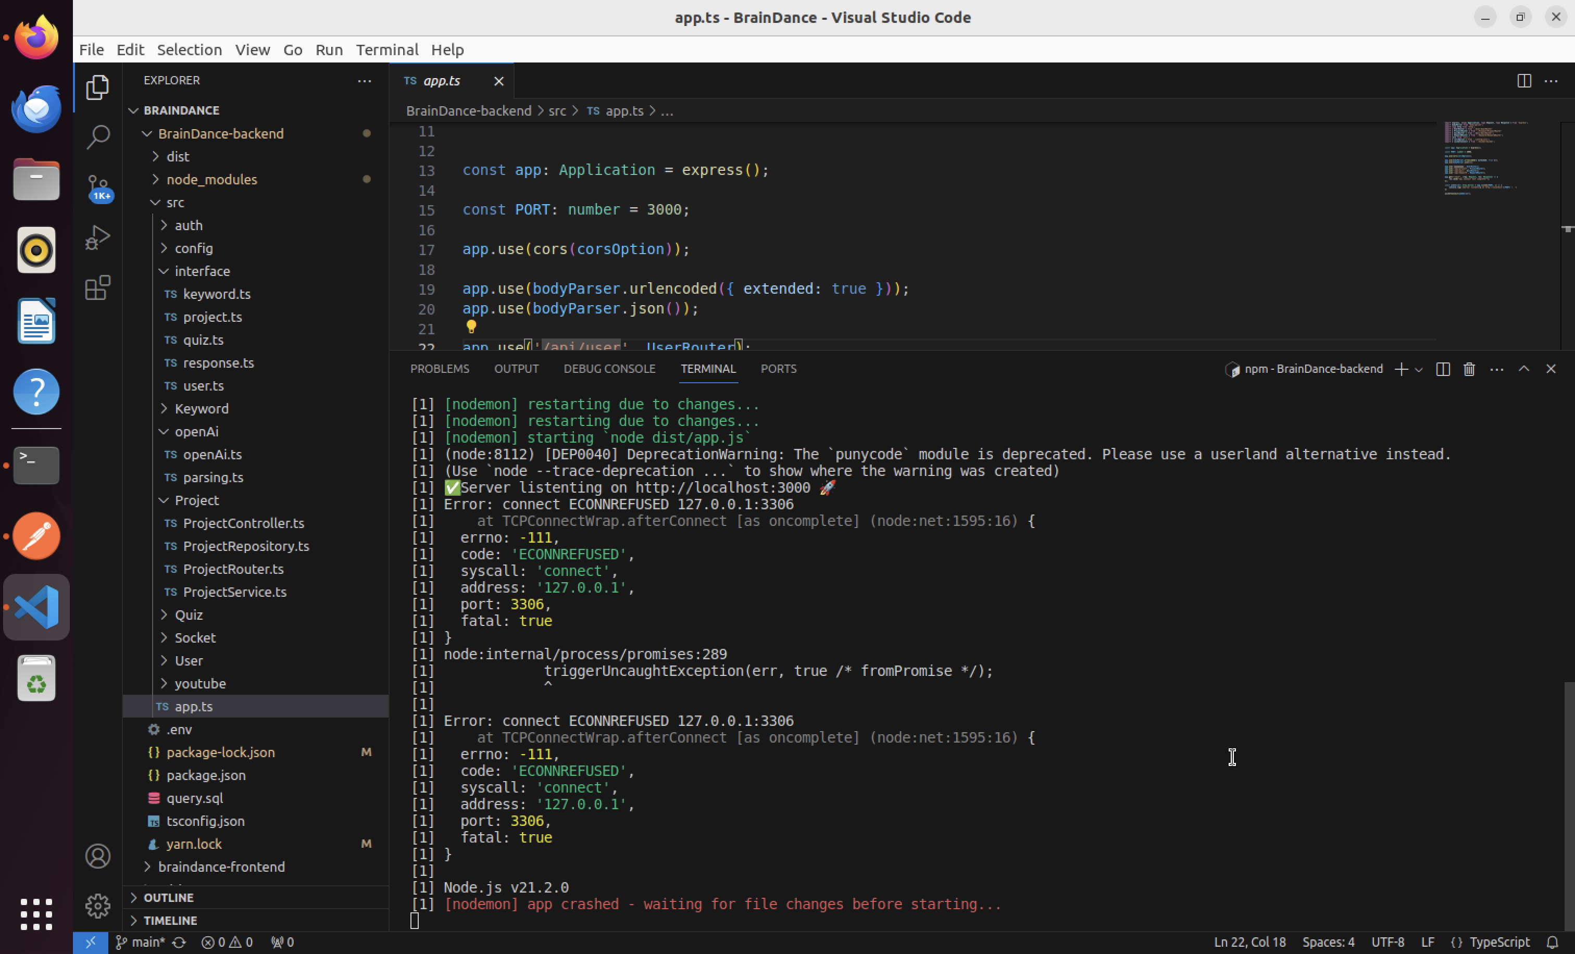The width and height of the screenshot is (1575, 954).
Task: Expand the TIMELINE section
Action: pyautogui.click(x=170, y=920)
